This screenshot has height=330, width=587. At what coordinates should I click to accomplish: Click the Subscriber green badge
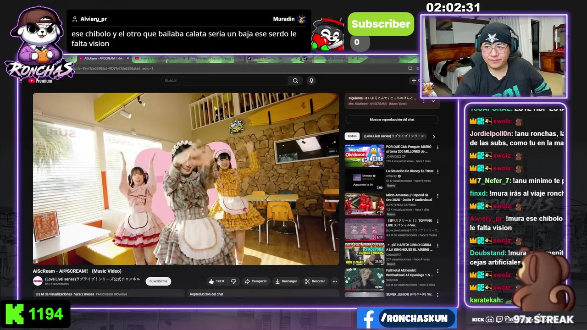click(x=381, y=24)
